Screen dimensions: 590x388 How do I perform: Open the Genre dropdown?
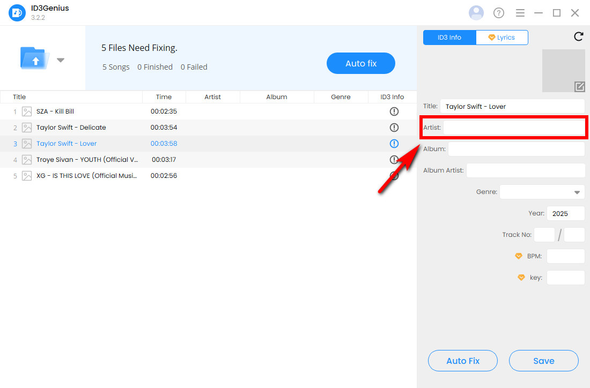[542, 192]
